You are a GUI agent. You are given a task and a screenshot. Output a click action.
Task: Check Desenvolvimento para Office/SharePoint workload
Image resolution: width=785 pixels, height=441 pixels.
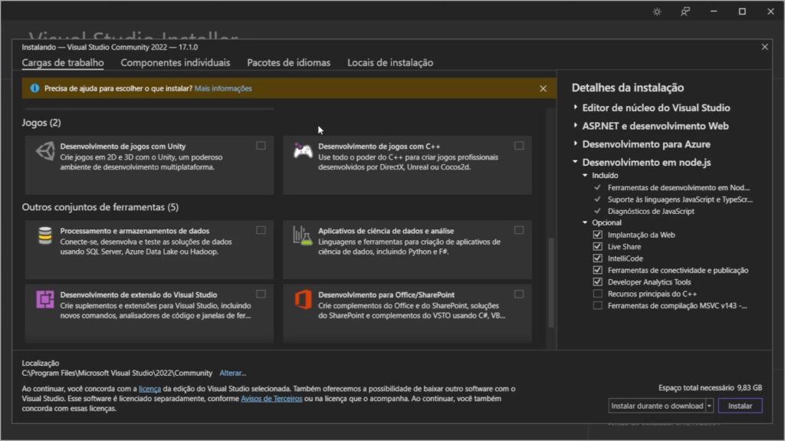coord(519,295)
